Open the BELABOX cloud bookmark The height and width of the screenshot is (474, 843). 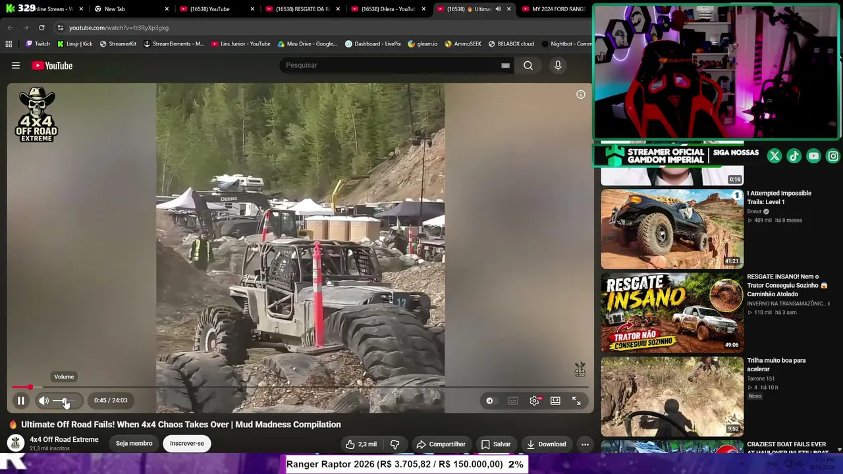tap(511, 44)
